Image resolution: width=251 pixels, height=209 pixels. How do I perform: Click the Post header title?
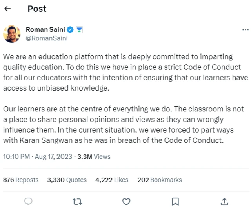(37, 9)
